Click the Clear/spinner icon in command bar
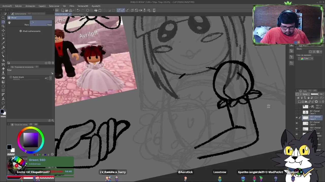 88,10
